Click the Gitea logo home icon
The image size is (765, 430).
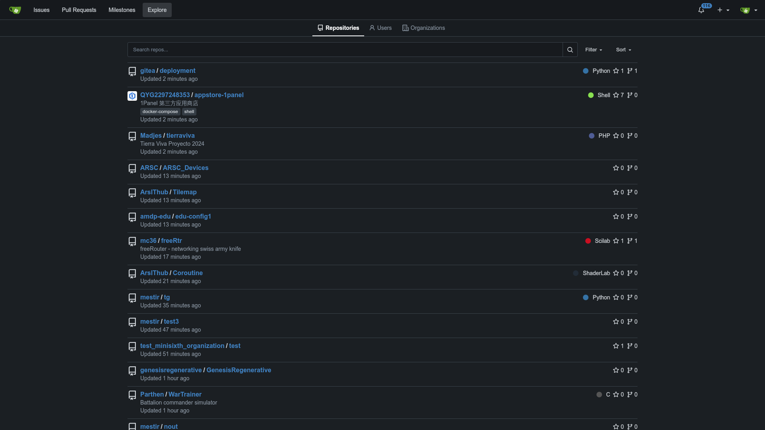(x=15, y=10)
